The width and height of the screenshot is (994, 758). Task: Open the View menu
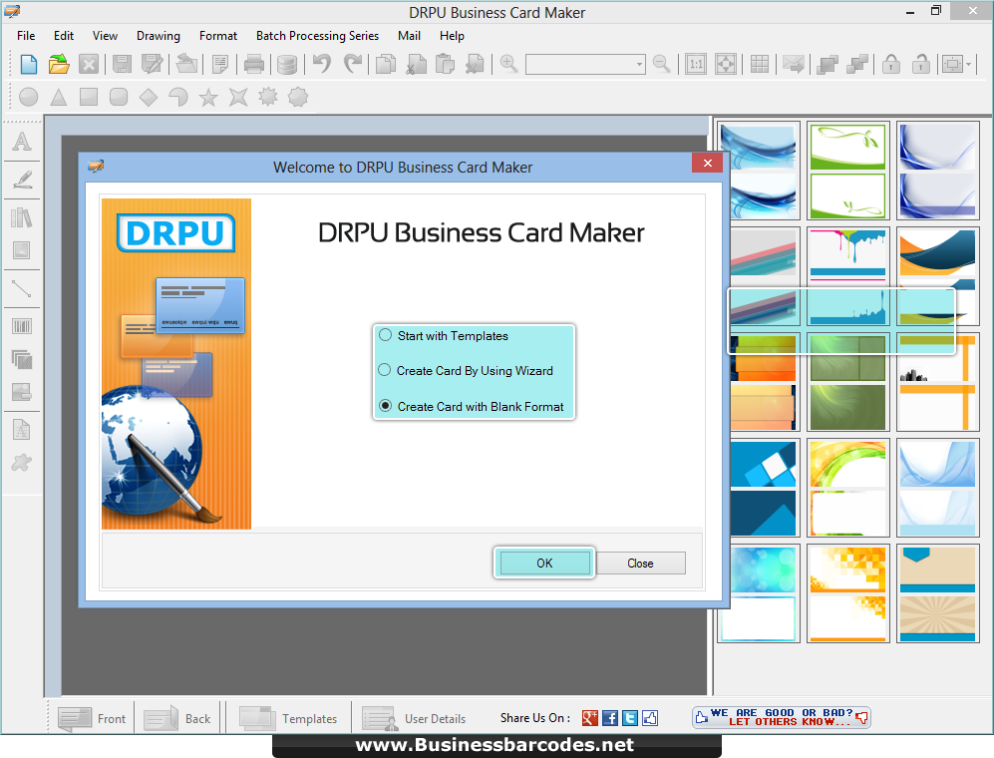[105, 36]
